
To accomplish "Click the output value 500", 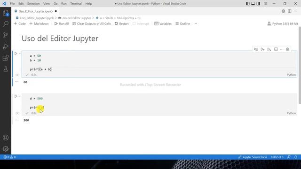I will (26, 120).
